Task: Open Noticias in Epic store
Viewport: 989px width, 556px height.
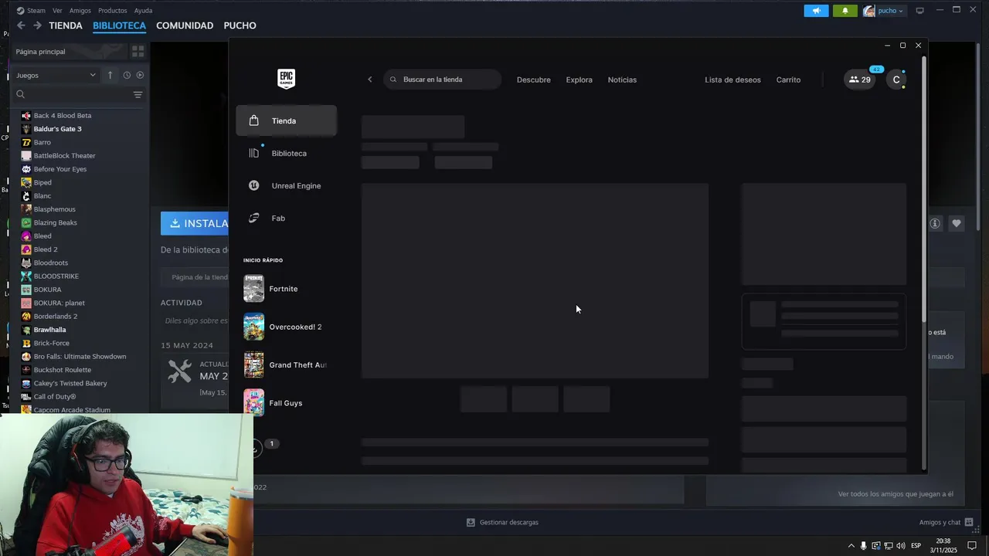Action: pos(622,80)
